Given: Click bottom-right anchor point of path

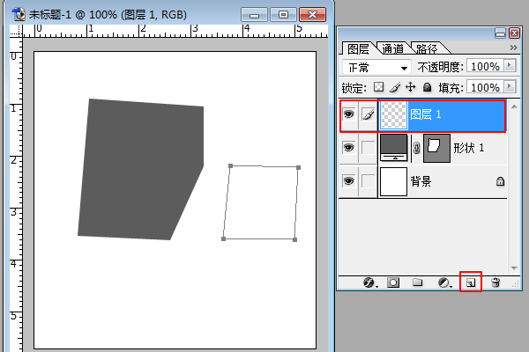Looking at the screenshot, I should click(294, 240).
